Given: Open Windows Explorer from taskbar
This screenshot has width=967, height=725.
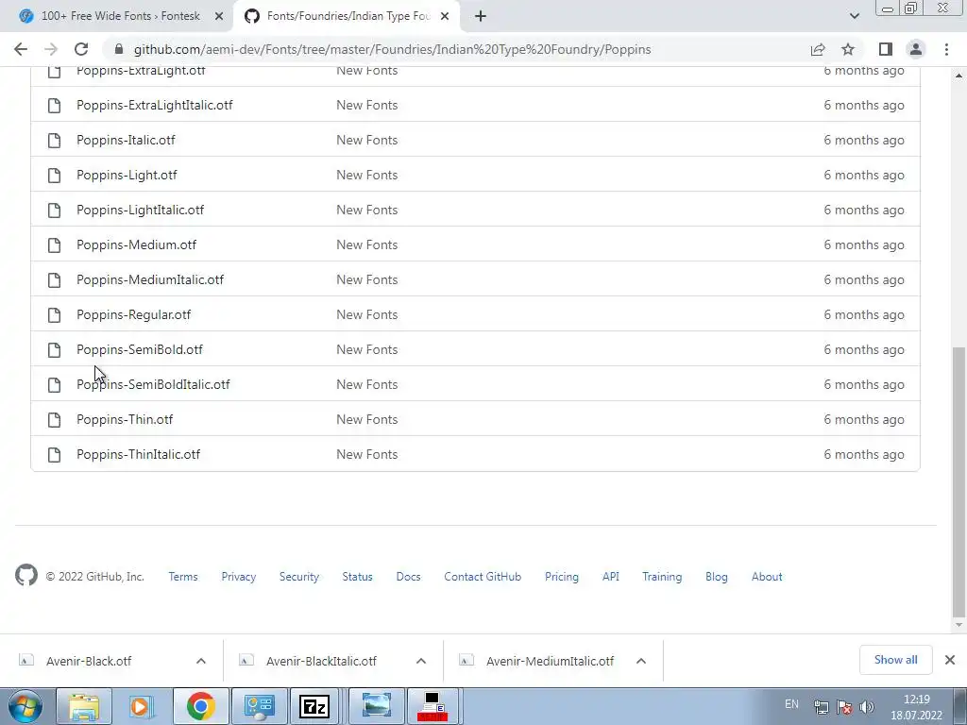Looking at the screenshot, I should click(x=84, y=706).
